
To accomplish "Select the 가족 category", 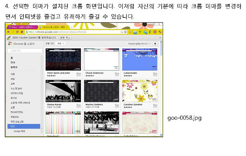I will (13, 74).
